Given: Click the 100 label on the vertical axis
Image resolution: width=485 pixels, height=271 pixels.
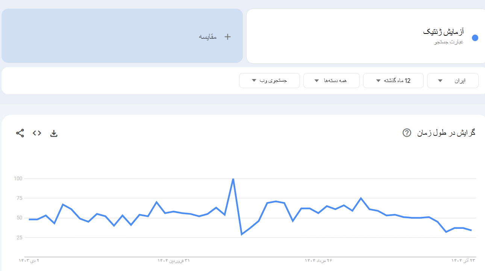Looking at the screenshot, I should (x=18, y=178).
